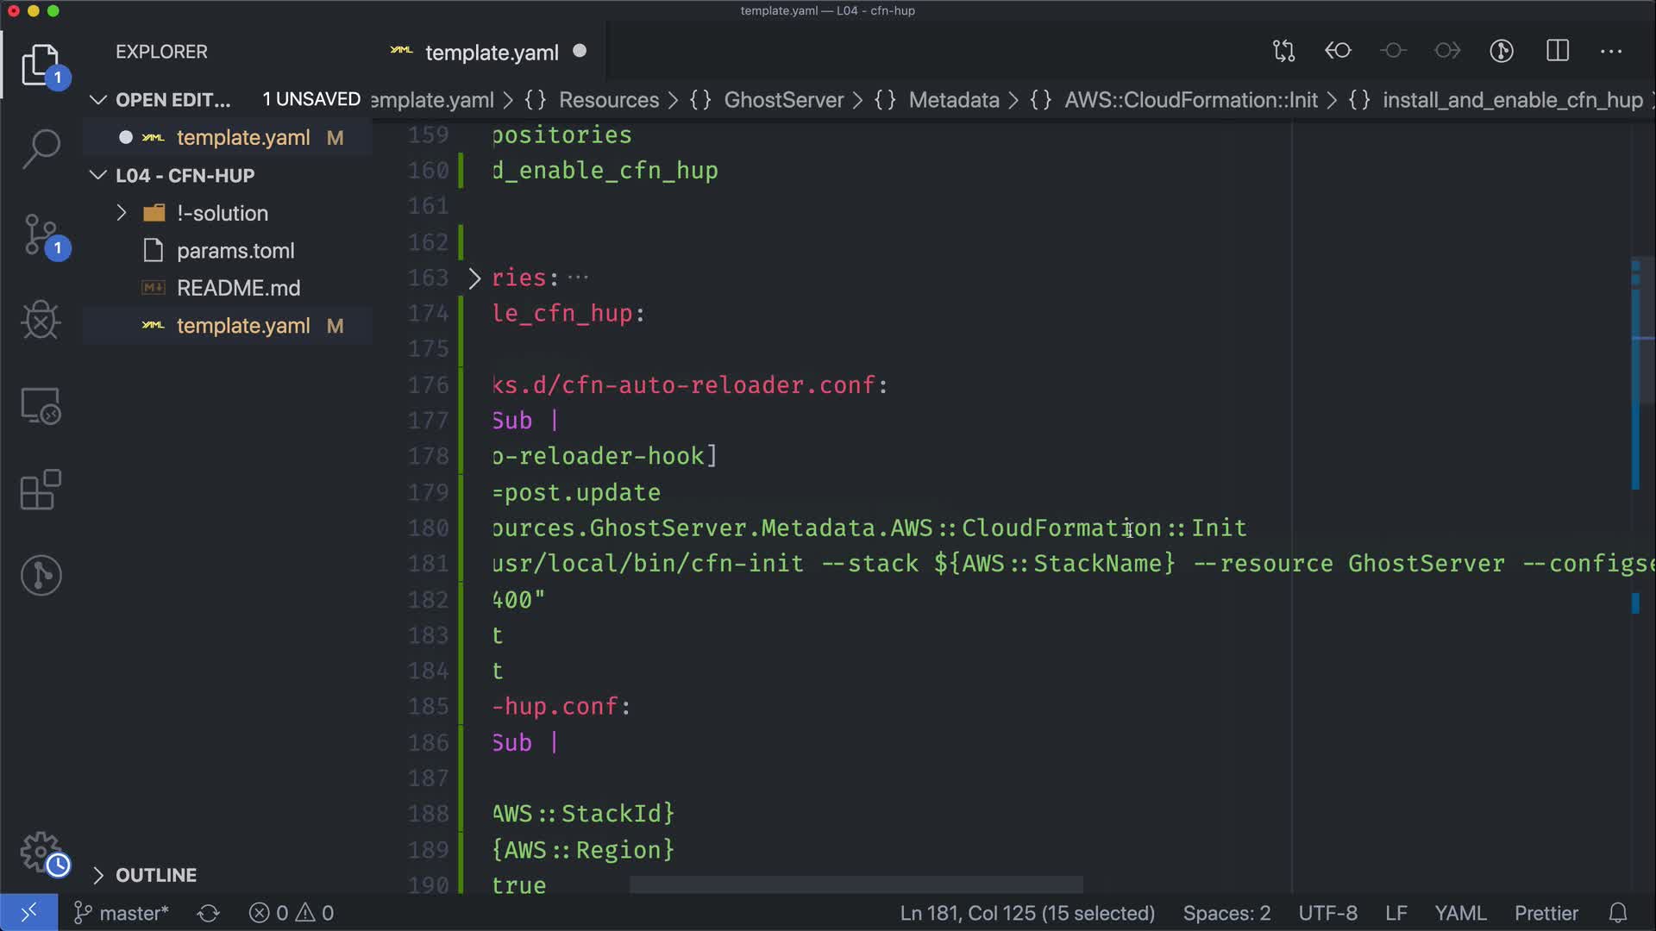The height and width of the screenshot is (931, 1656).
Task: Open the Search view in activity bar
Action: click(41, 148)
